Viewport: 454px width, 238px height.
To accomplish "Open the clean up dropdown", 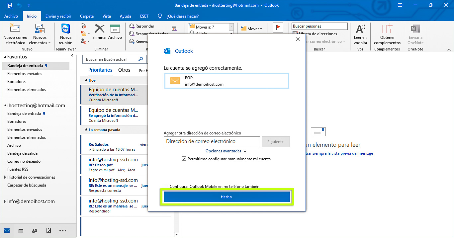I will (85, 34).
